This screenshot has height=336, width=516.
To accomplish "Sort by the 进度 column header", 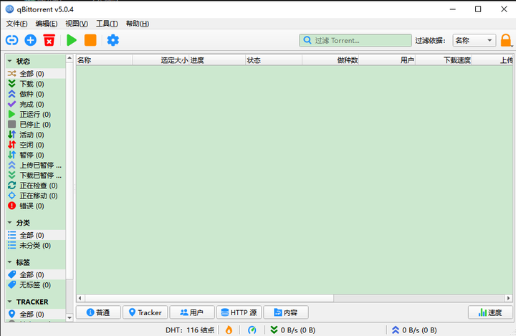I will point(218,60).
